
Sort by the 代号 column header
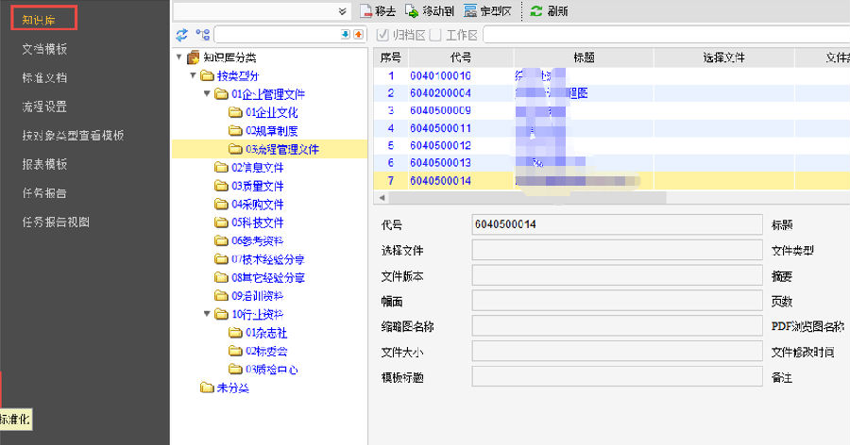461,58
